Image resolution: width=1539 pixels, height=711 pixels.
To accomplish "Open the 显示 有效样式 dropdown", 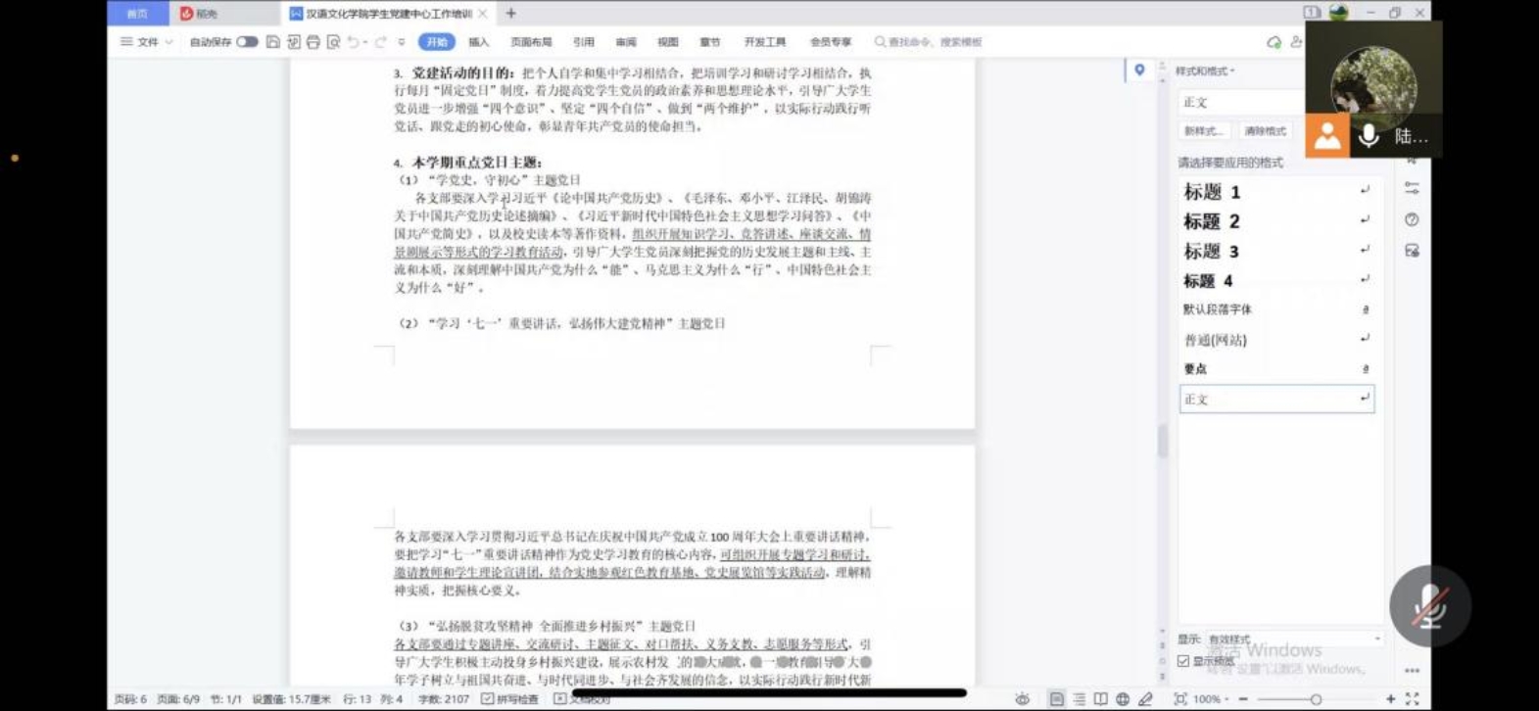I will (1292, 639).
